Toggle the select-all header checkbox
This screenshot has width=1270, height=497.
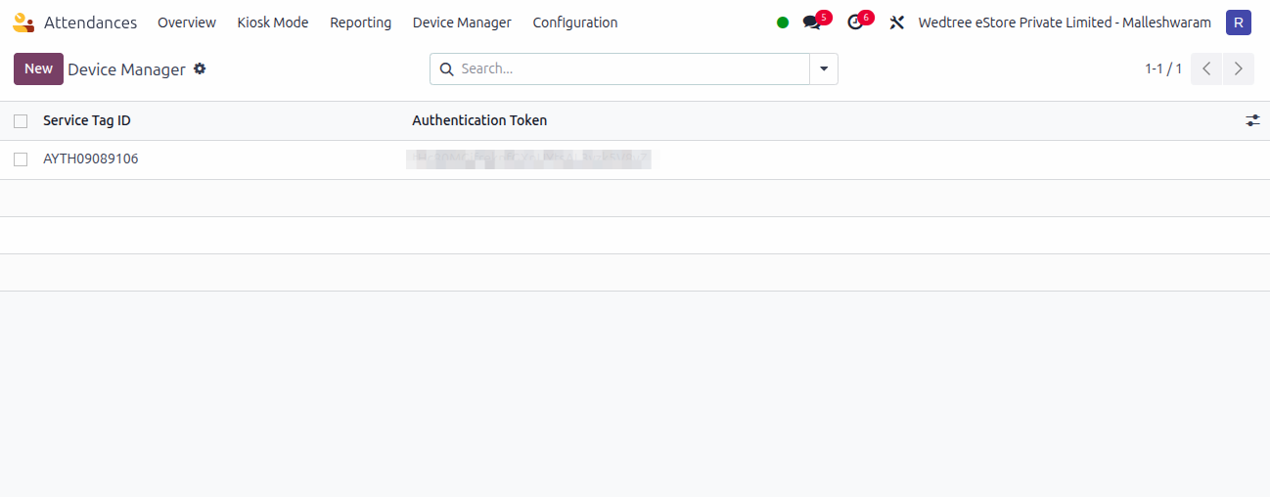click(x=21, y=121)
